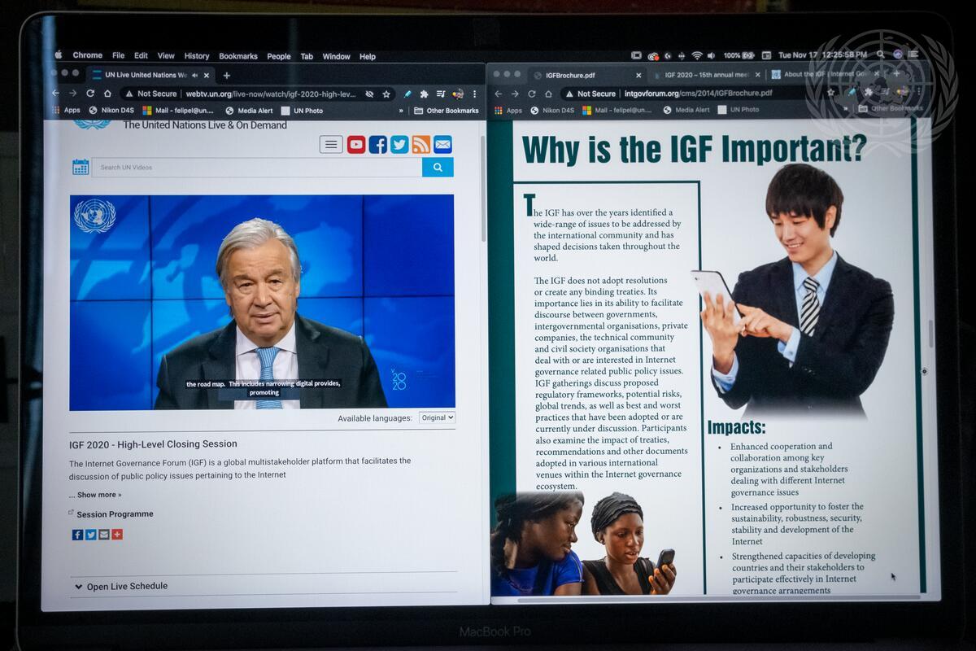Open the UN YouTube channel icon
Image resolution: width=976 pixels, height=651 pixels.
pyautogui.click(x=356, y=145)
